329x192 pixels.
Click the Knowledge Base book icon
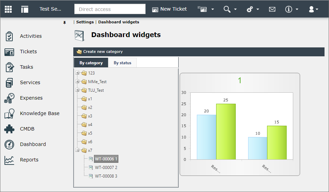point(9,113)
